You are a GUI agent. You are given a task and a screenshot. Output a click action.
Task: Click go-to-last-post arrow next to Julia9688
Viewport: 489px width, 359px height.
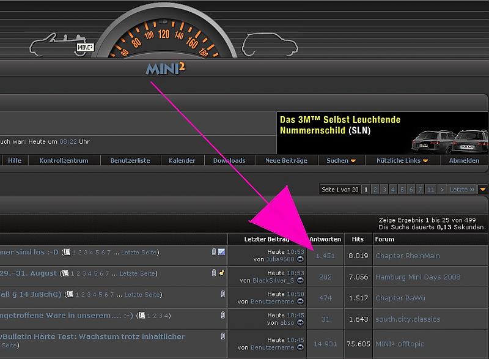[x=300, y=259]
